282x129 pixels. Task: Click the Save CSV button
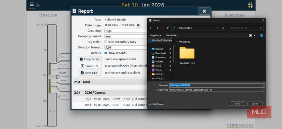click(90, 66)
